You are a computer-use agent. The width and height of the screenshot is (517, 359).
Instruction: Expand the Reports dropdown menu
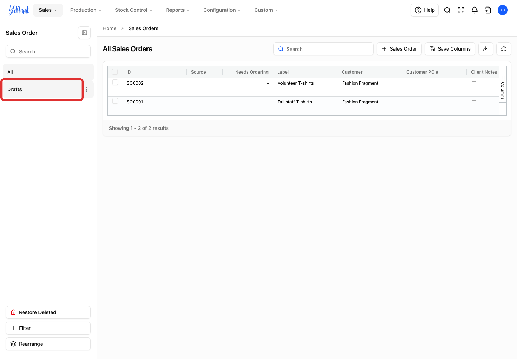coord(178,10)
